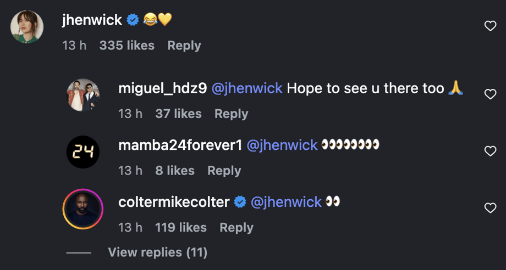Screen dimensions: 506x270
Task: Show who liked jhenwick's comment (335 likes)
Action: (x=127, y=46)
